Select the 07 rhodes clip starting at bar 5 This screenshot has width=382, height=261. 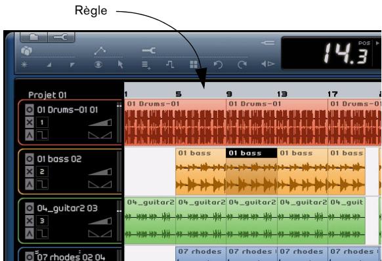tap(201, 254)
